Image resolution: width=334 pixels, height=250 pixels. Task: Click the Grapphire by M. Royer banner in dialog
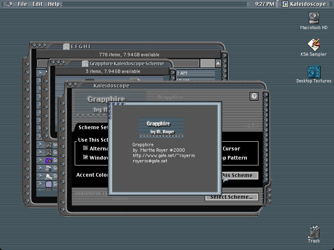(x=161, y=128)
